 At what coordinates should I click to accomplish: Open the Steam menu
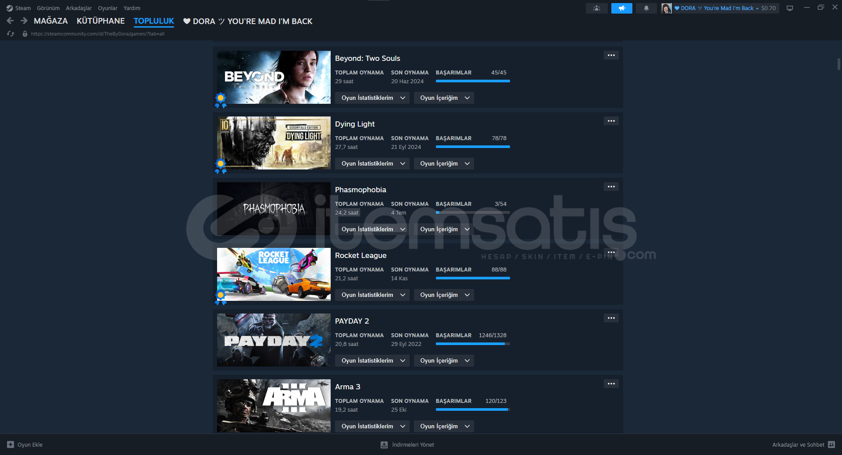(23, 8)
